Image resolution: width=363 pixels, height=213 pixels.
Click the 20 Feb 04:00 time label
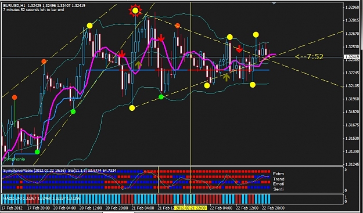tap(64, 208)
